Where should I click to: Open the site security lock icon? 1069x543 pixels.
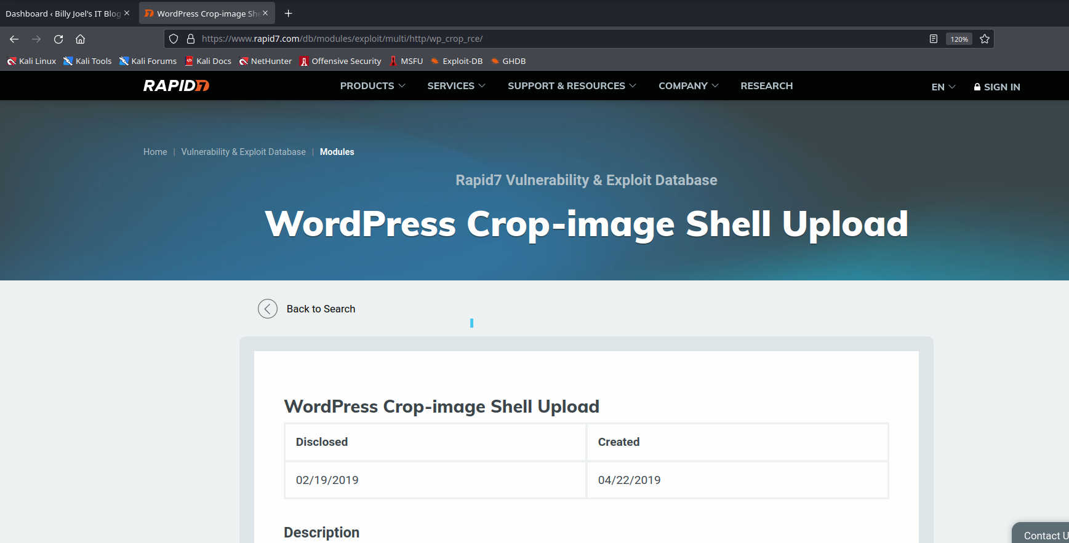click(191, 39)
